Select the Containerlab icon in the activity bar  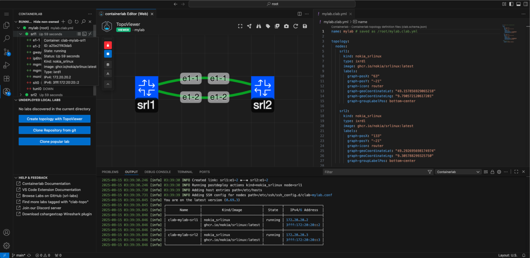click(x=7, y=92)
